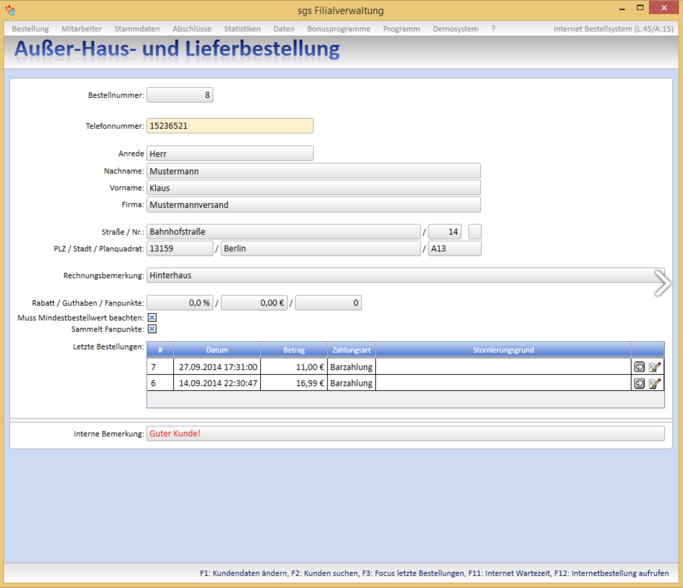Click the Stadt field Berlin

tap(320, 248)
